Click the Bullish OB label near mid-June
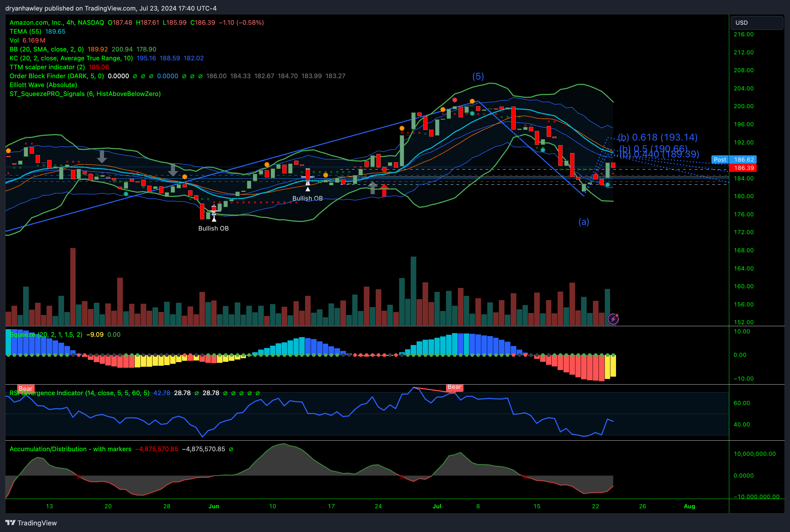790x532 pixels. click(307, 198)
